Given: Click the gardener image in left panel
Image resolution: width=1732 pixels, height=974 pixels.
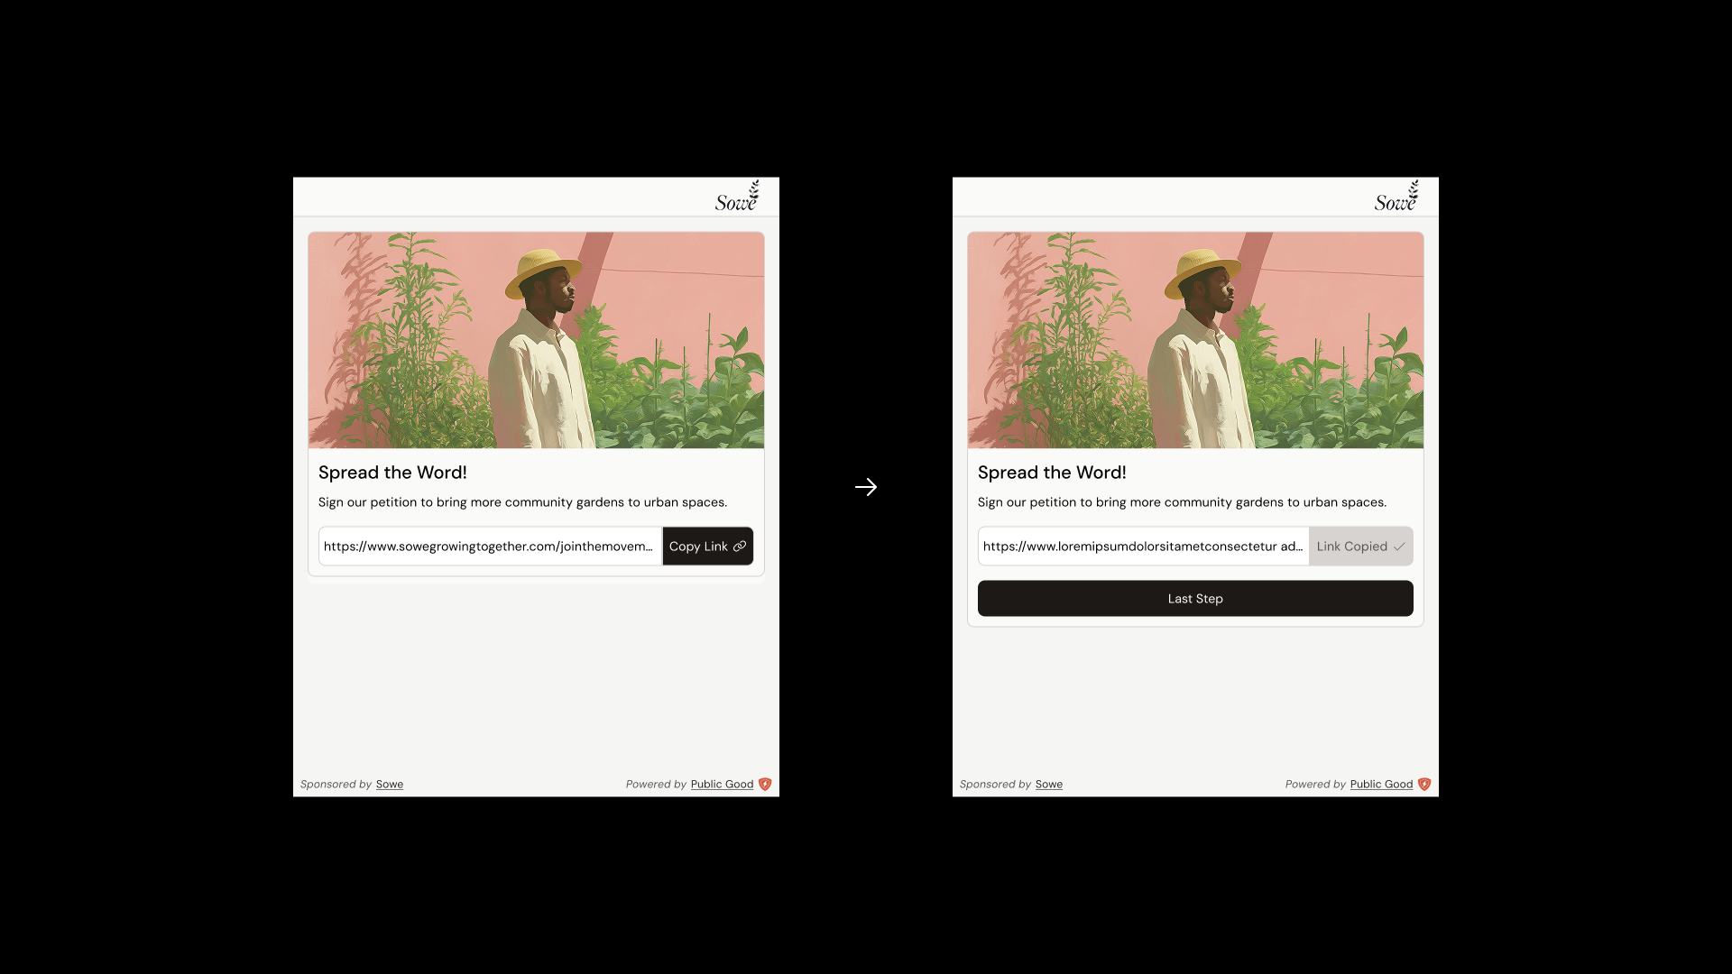Looking at the screenshot, I should coord(536,340).
